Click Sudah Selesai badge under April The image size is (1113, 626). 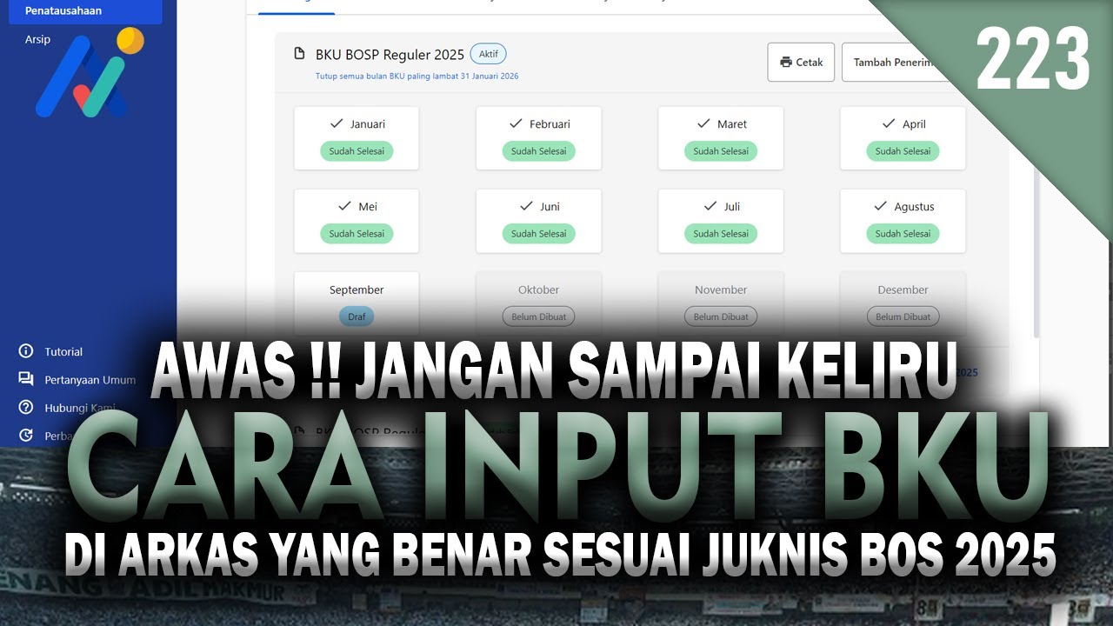[903, 151]
